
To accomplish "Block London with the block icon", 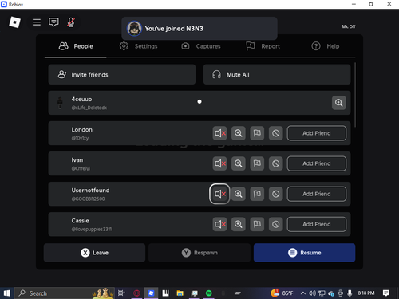I will [276, 133].
